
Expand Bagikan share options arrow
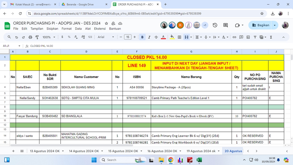click(x=275, y=25)
